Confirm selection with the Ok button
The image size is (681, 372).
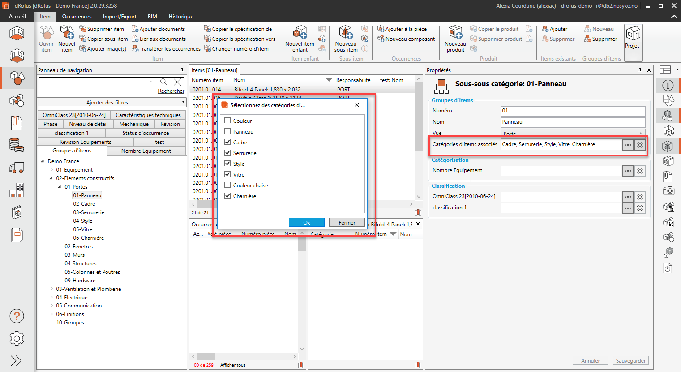(x=306, y=222)
